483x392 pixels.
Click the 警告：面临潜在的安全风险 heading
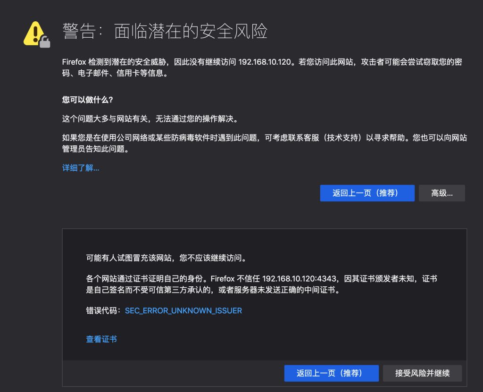coord(165,32)
